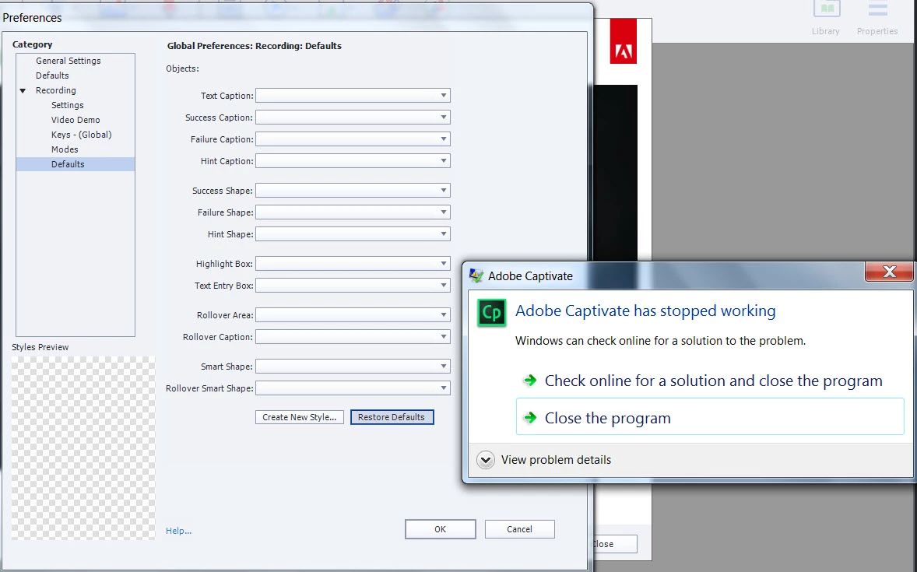Click the Close button in background window
The width and height of the screenshot is (917, 572).
point(614,544)
